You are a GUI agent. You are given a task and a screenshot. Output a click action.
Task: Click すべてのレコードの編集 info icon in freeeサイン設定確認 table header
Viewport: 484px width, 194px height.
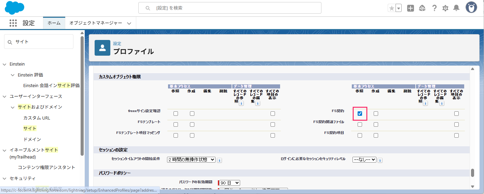pyautogui.click(x=258, y=103)
